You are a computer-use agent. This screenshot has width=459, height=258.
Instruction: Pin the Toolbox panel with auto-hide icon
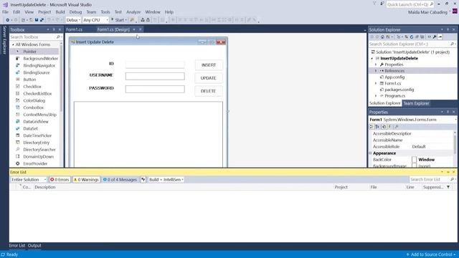[x=54, y=29]
